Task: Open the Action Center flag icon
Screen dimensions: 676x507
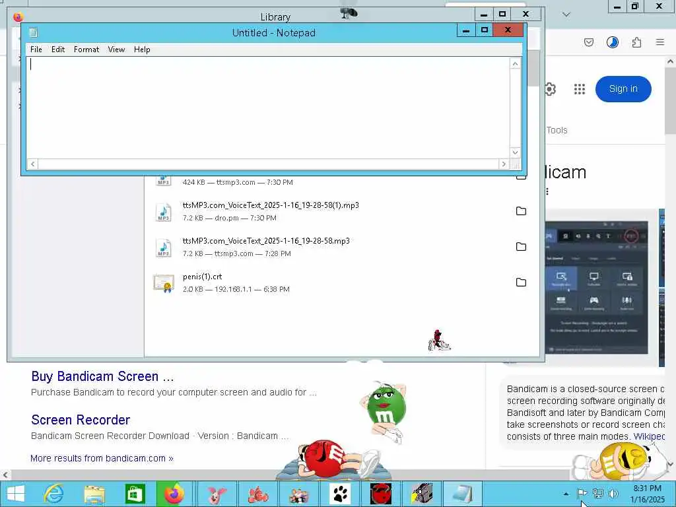Action: click(582, 493)
